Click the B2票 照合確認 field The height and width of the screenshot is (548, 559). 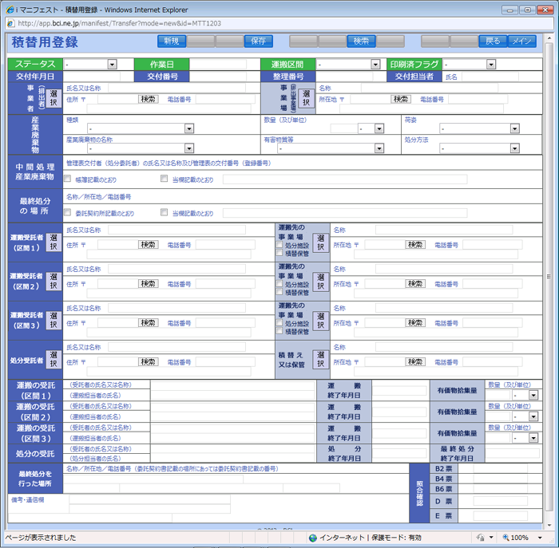(501, 468)
